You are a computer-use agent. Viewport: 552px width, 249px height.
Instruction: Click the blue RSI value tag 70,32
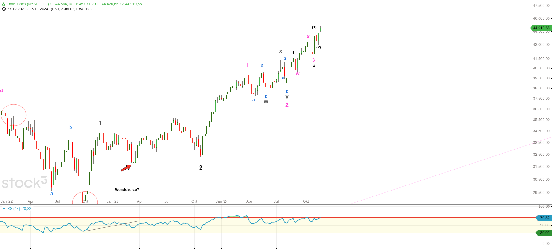[544, 218]
